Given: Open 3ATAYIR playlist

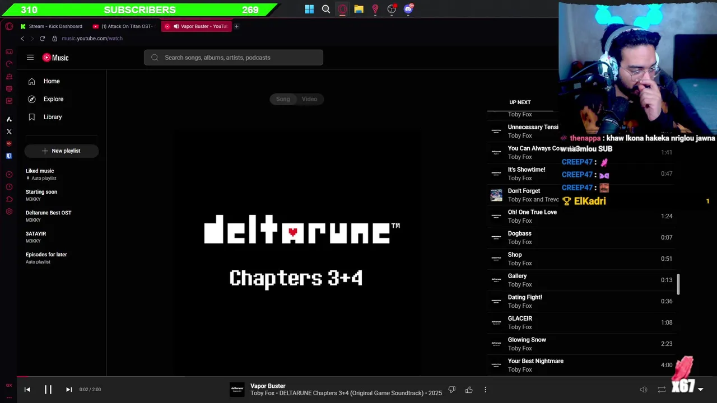Looking at the screenshot, I should tap(62, 237).
